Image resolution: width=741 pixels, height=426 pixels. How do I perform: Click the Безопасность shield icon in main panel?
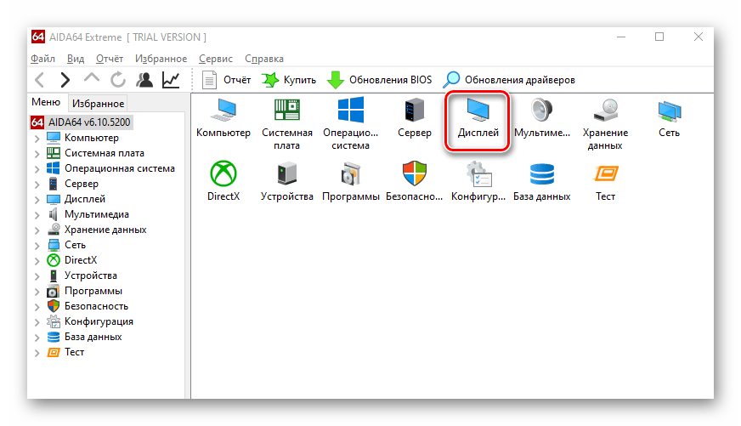click(x=414, y=174)
